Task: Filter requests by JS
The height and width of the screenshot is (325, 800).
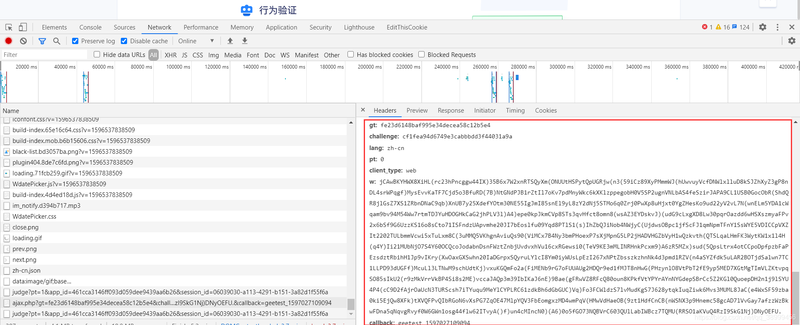Action: click(x=185, y=55)
